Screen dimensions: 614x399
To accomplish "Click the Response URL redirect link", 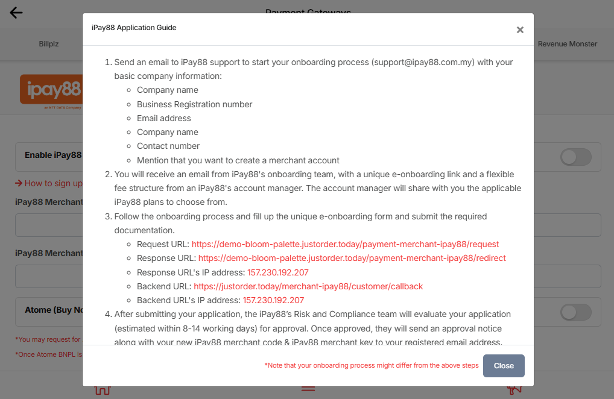I will [x=352, y=258].
